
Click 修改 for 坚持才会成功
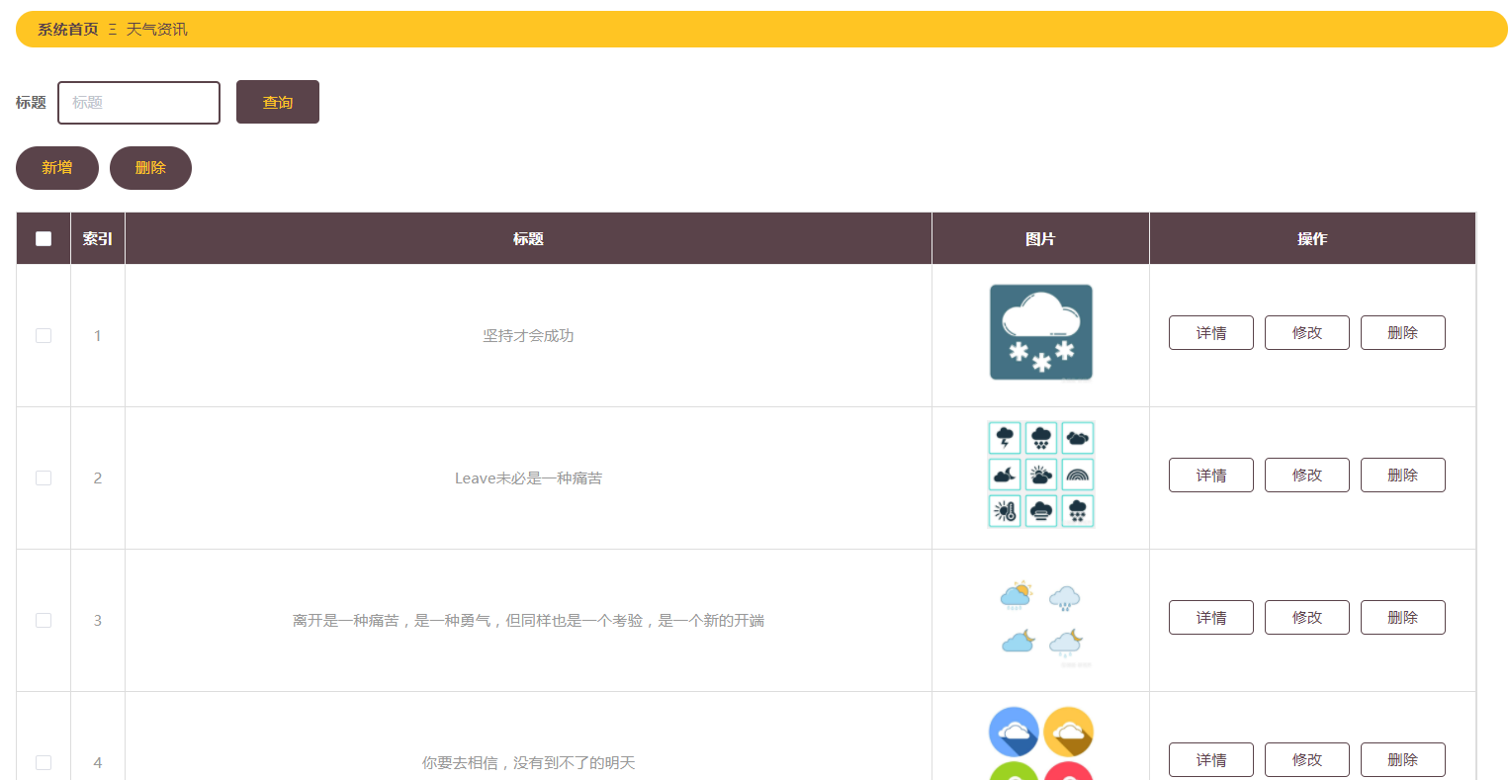[1307, 333]
